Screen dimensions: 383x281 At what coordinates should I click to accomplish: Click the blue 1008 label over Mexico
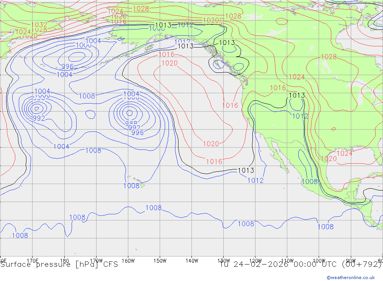[310, 181]
